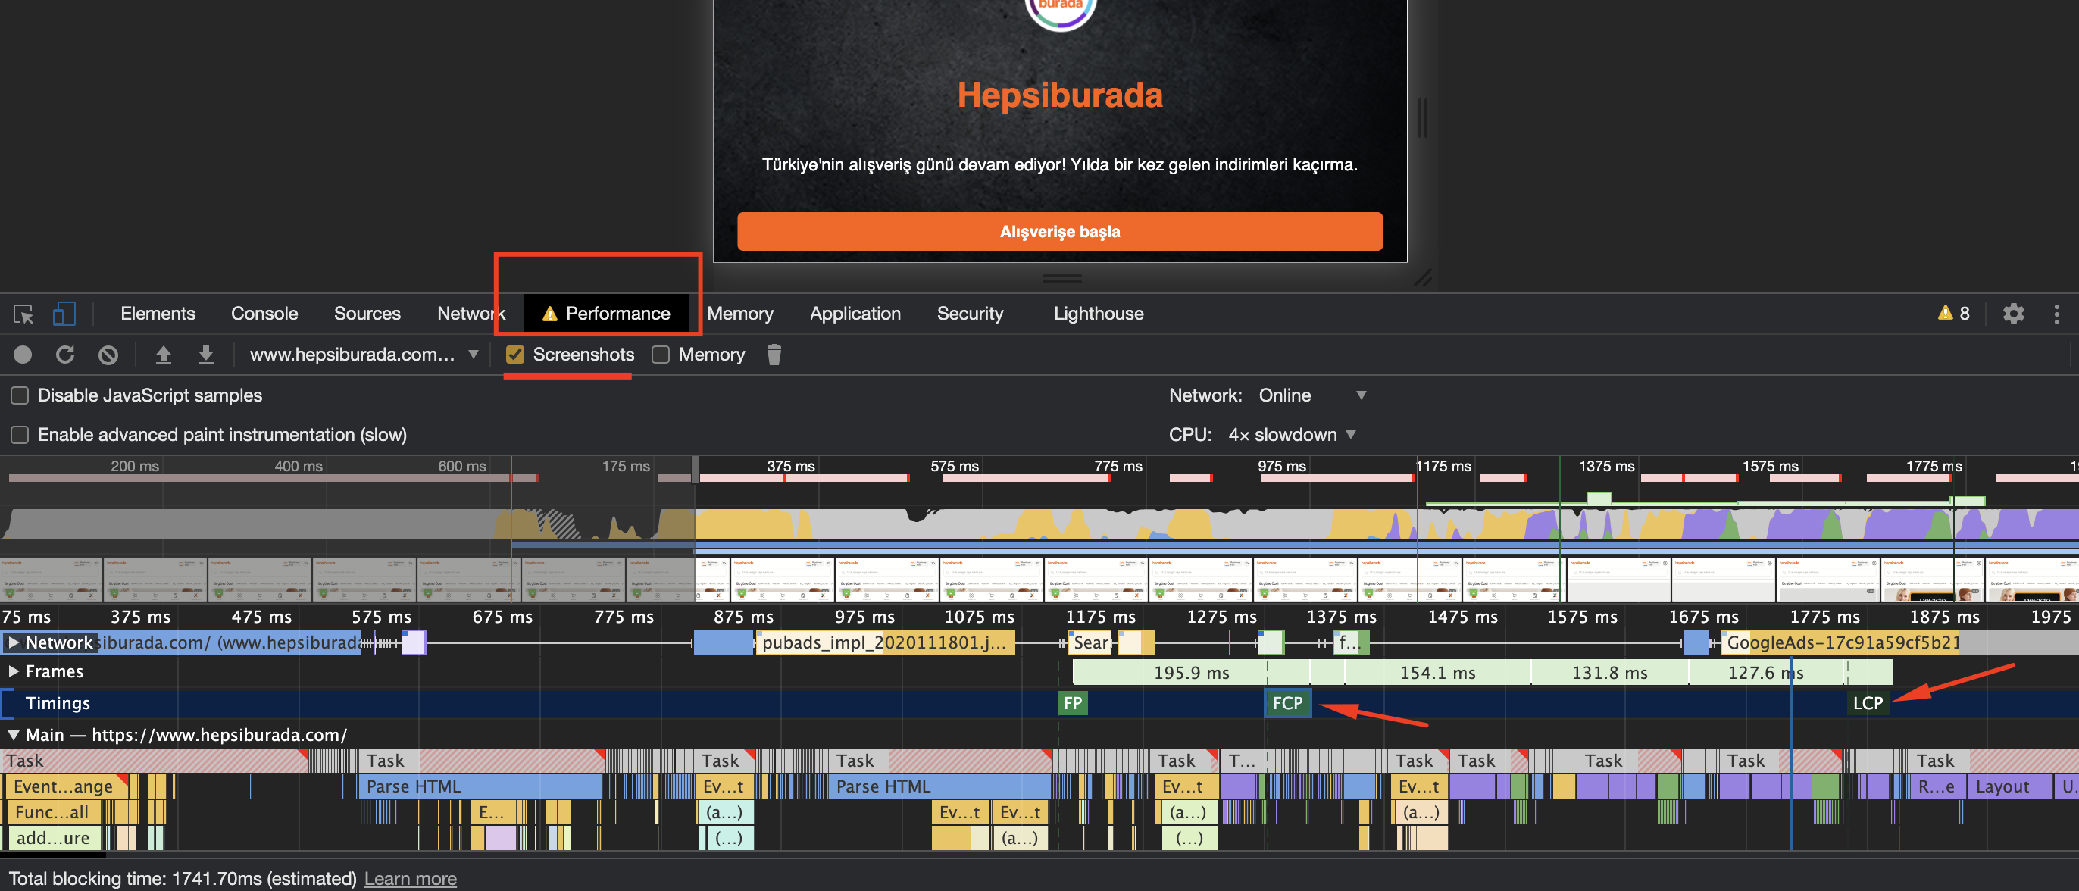Select the Timings track label

pyautogui.click(x=58, y=703)
